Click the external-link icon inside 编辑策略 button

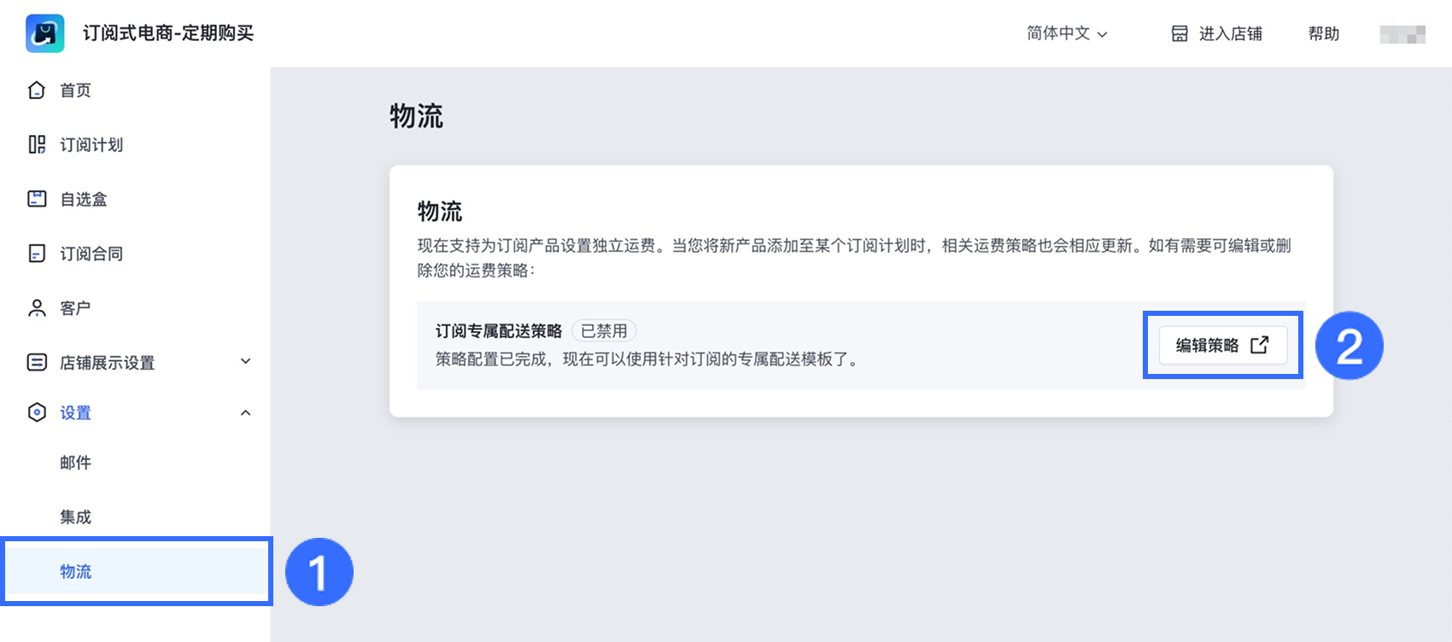[x=1261, y=344]
